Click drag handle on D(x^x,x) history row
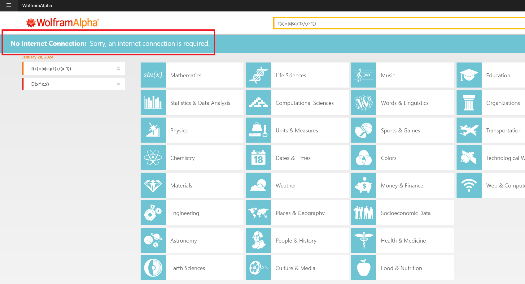This screenshot has width=525, height=284. click(118, 84)
